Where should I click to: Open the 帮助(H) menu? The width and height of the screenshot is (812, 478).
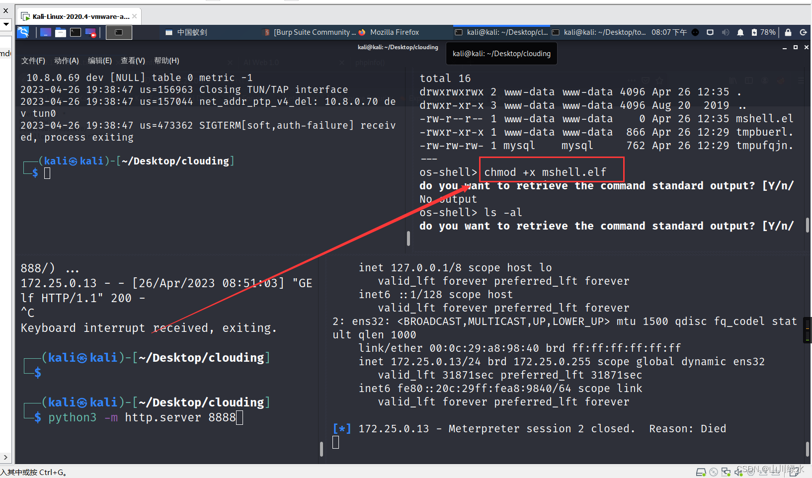166,61
